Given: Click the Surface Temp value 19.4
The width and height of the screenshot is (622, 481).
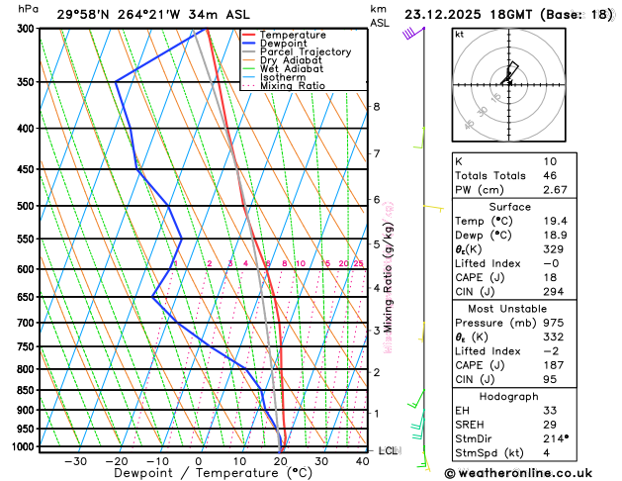Looking at the screenshot, I should (555, 221).
